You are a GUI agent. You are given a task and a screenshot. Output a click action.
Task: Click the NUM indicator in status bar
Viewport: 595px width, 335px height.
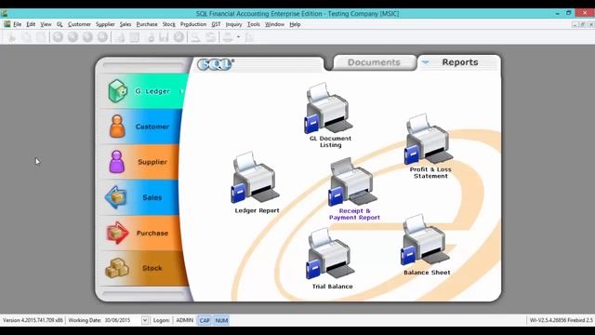tap(221, 320)
